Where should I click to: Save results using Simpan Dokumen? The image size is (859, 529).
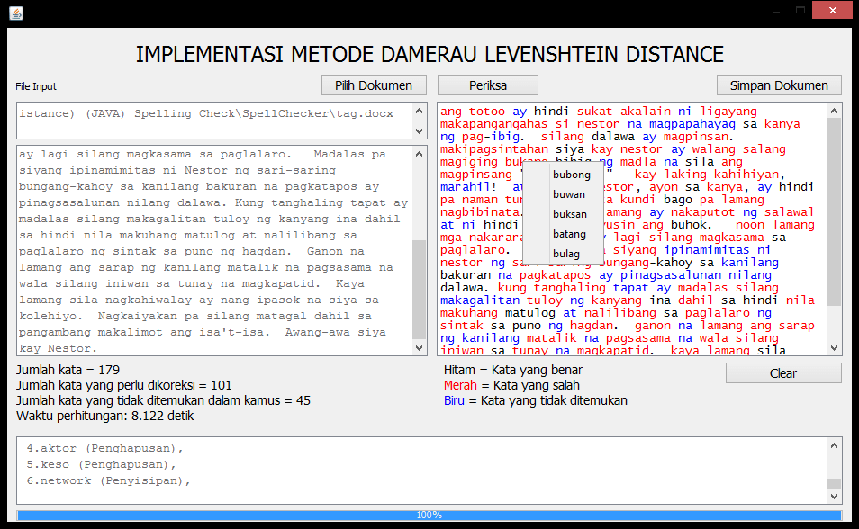(x=779, y=85)
